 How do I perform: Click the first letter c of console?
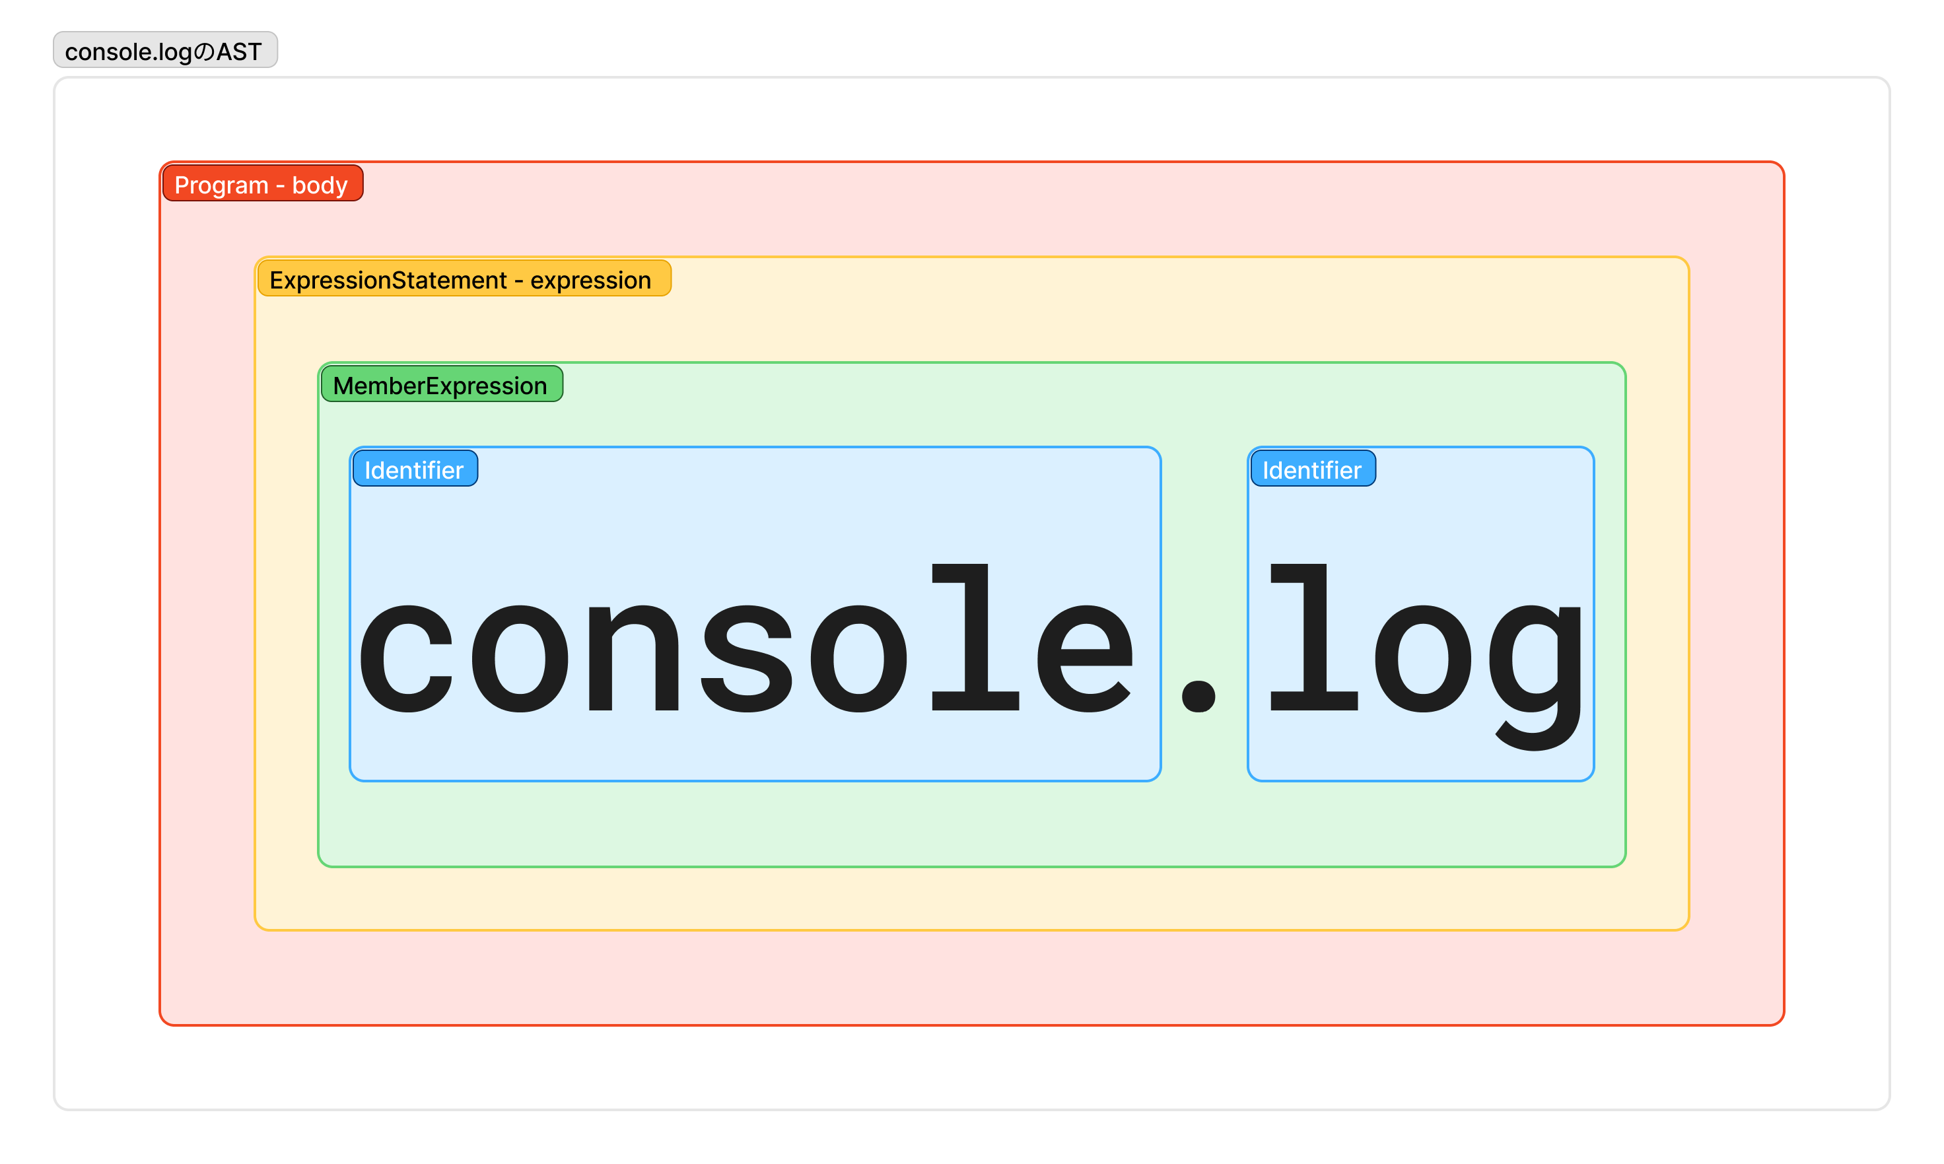406,659
